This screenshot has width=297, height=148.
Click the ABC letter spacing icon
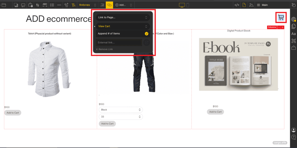click(x=45, y=5)
